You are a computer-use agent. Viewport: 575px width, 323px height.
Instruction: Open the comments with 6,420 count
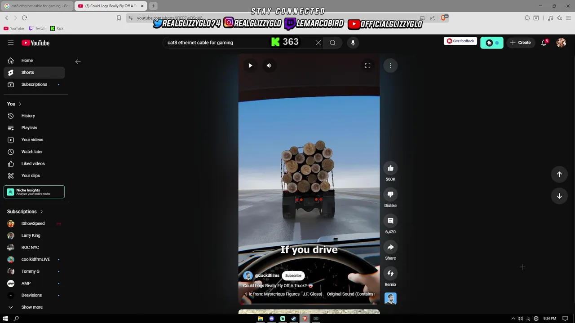(x=390, y=221)
